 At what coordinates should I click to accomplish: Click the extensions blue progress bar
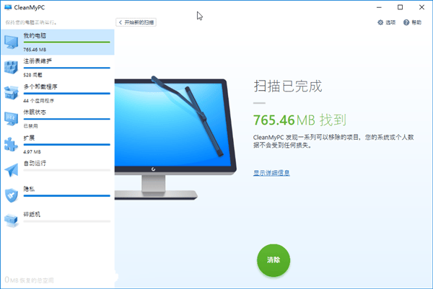(x=67, y=144)
